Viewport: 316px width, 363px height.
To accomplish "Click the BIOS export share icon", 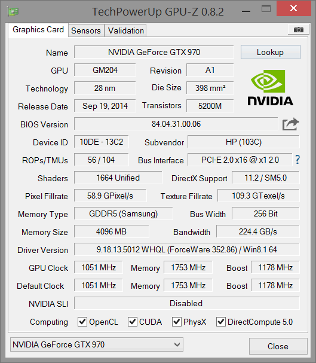I will coord(290,124).
